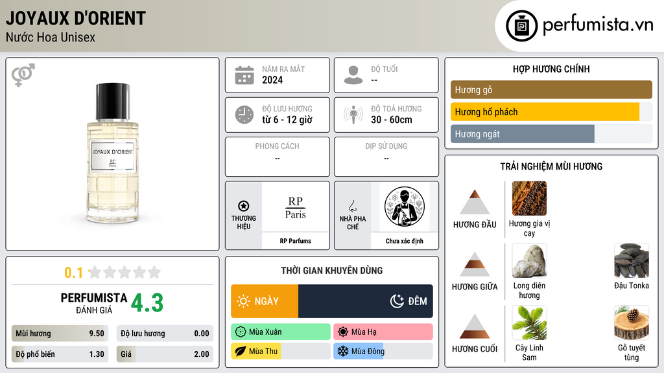This screenshot has height=373, width=664.
Task: Click the perfumista.vn bottle logo icon
Action: coord(521,26)
